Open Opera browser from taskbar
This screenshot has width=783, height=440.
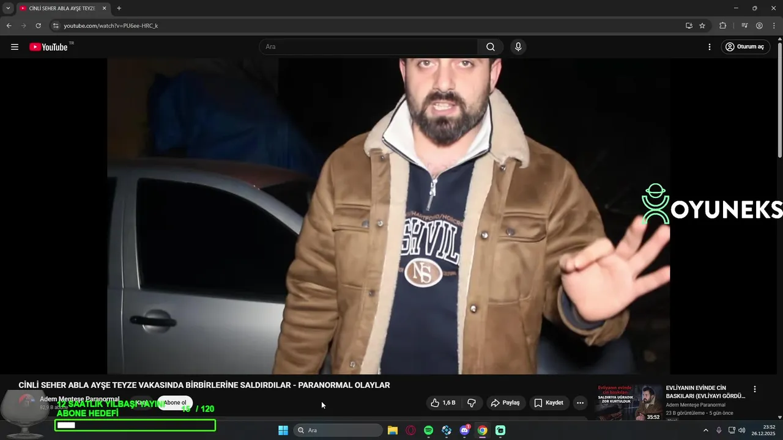pyautogui.click(x=410, y=430)
